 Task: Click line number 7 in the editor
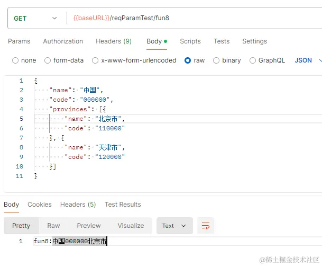click(x=21, y=138)
